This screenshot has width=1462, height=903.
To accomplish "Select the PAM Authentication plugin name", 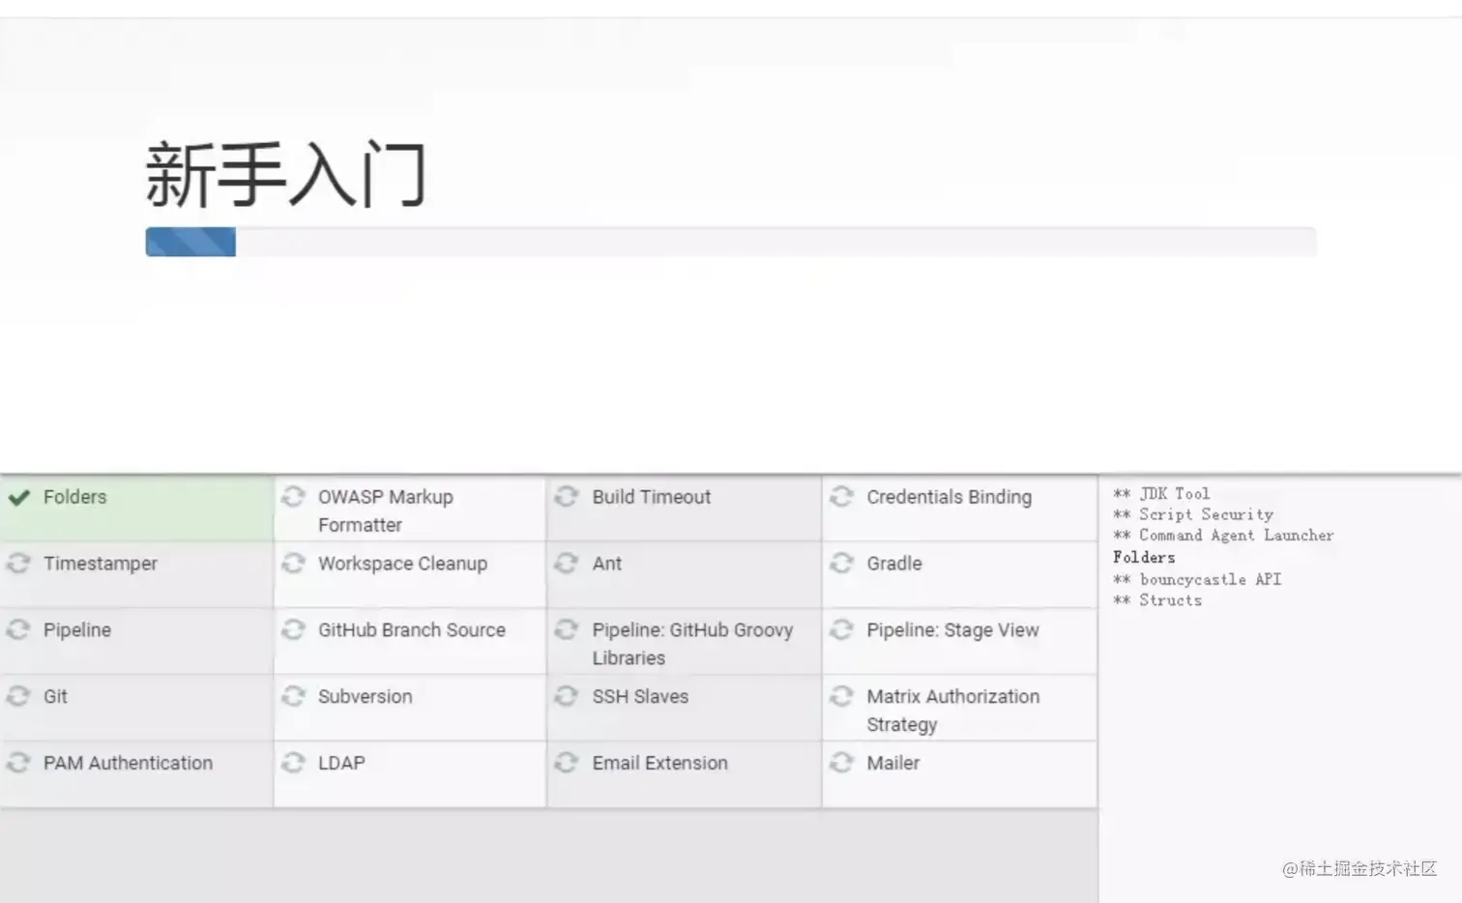I will (x=128, y=764).
